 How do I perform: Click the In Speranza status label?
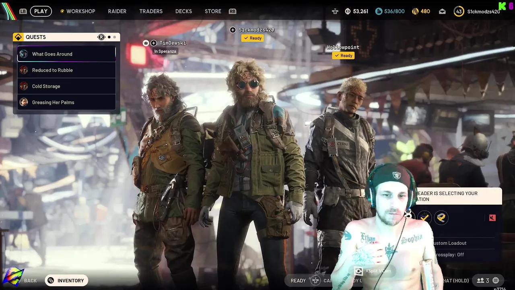(x=165, y=51)
